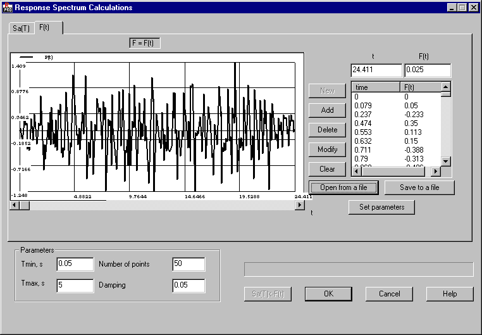Select table row with time 0.632

(396, 141)
